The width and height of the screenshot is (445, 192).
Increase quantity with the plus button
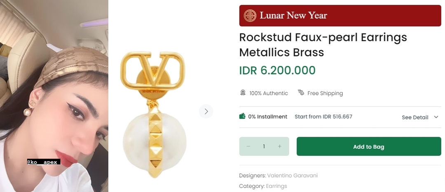(x=280, y=146)
